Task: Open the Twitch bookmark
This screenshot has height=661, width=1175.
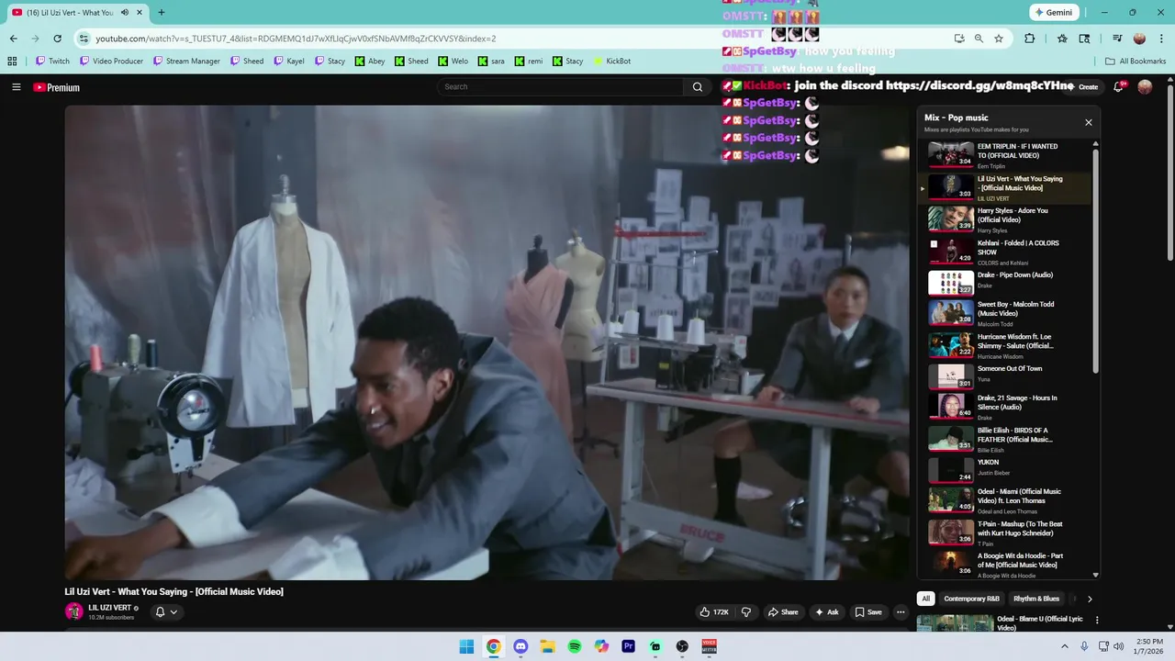Action: (x=52, y=62)
